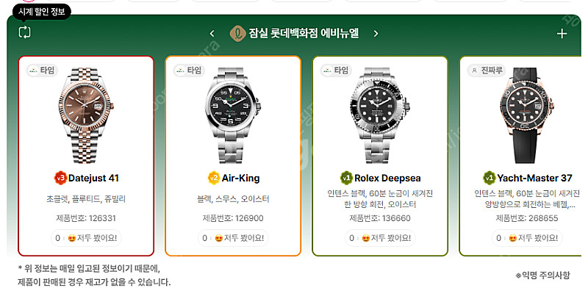588x299 pixels.
Task: Click the '타임' tag on Datejust card
Action: [42, 70]
